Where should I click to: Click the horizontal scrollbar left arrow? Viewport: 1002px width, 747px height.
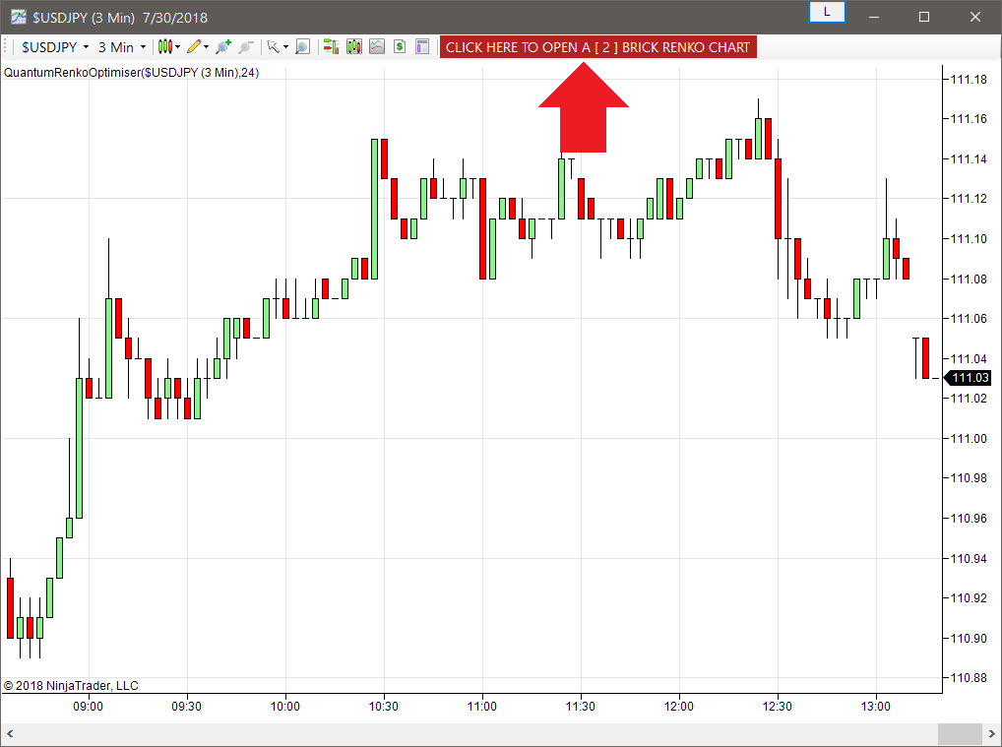pyautogui.click(x=10, y=733)
